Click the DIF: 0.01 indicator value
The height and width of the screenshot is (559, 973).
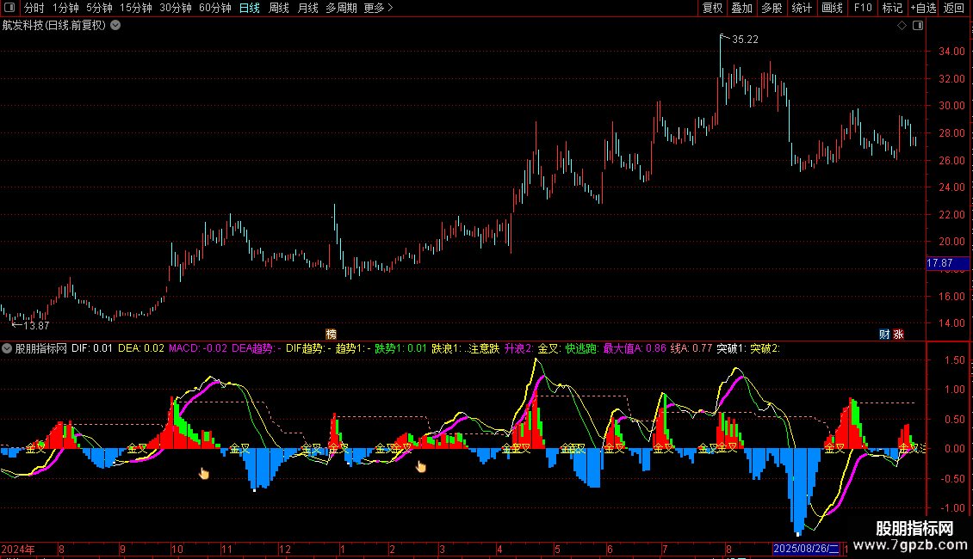92,349
